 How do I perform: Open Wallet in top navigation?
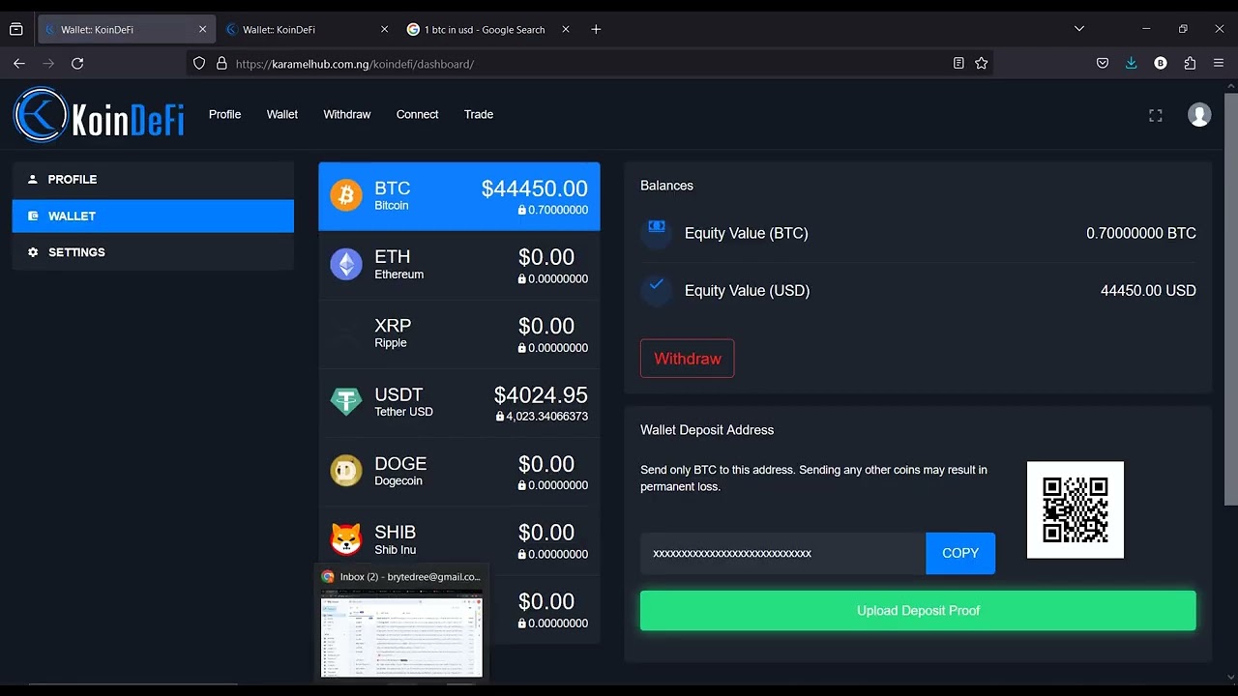tap(282, 114)
